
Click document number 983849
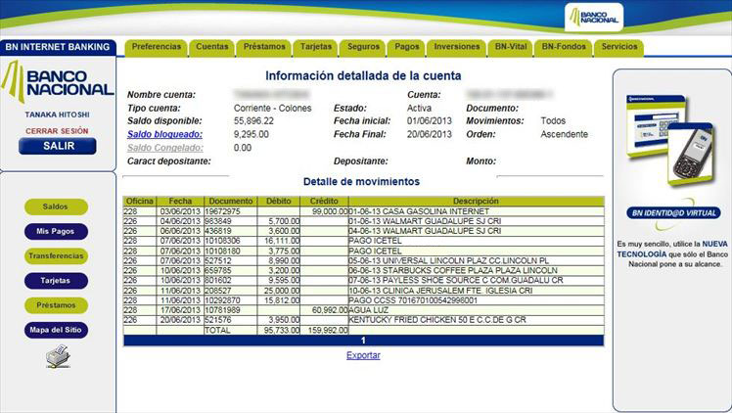(218, 221)
